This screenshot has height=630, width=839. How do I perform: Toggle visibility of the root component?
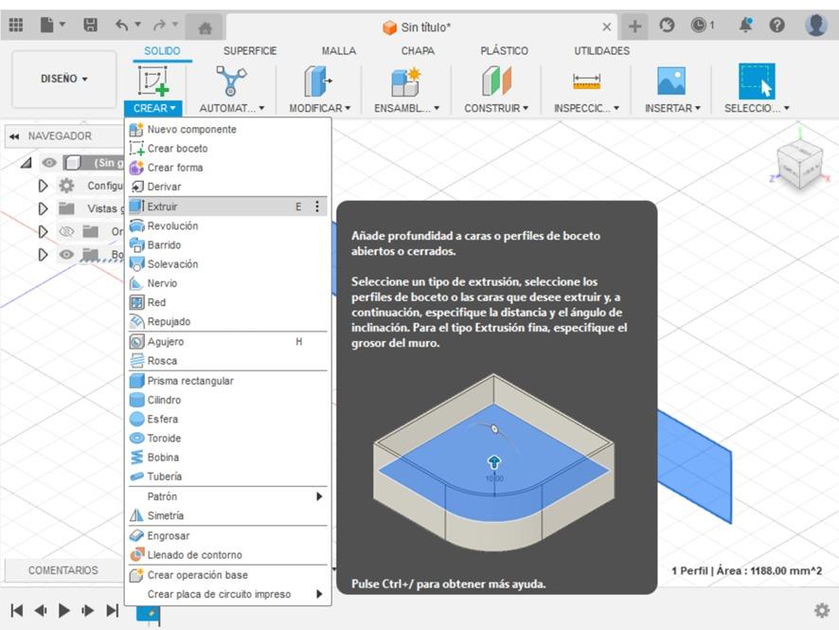click(x=49, y=162)
